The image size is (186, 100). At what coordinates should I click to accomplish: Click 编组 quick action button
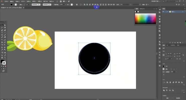[x=167, y=98]
